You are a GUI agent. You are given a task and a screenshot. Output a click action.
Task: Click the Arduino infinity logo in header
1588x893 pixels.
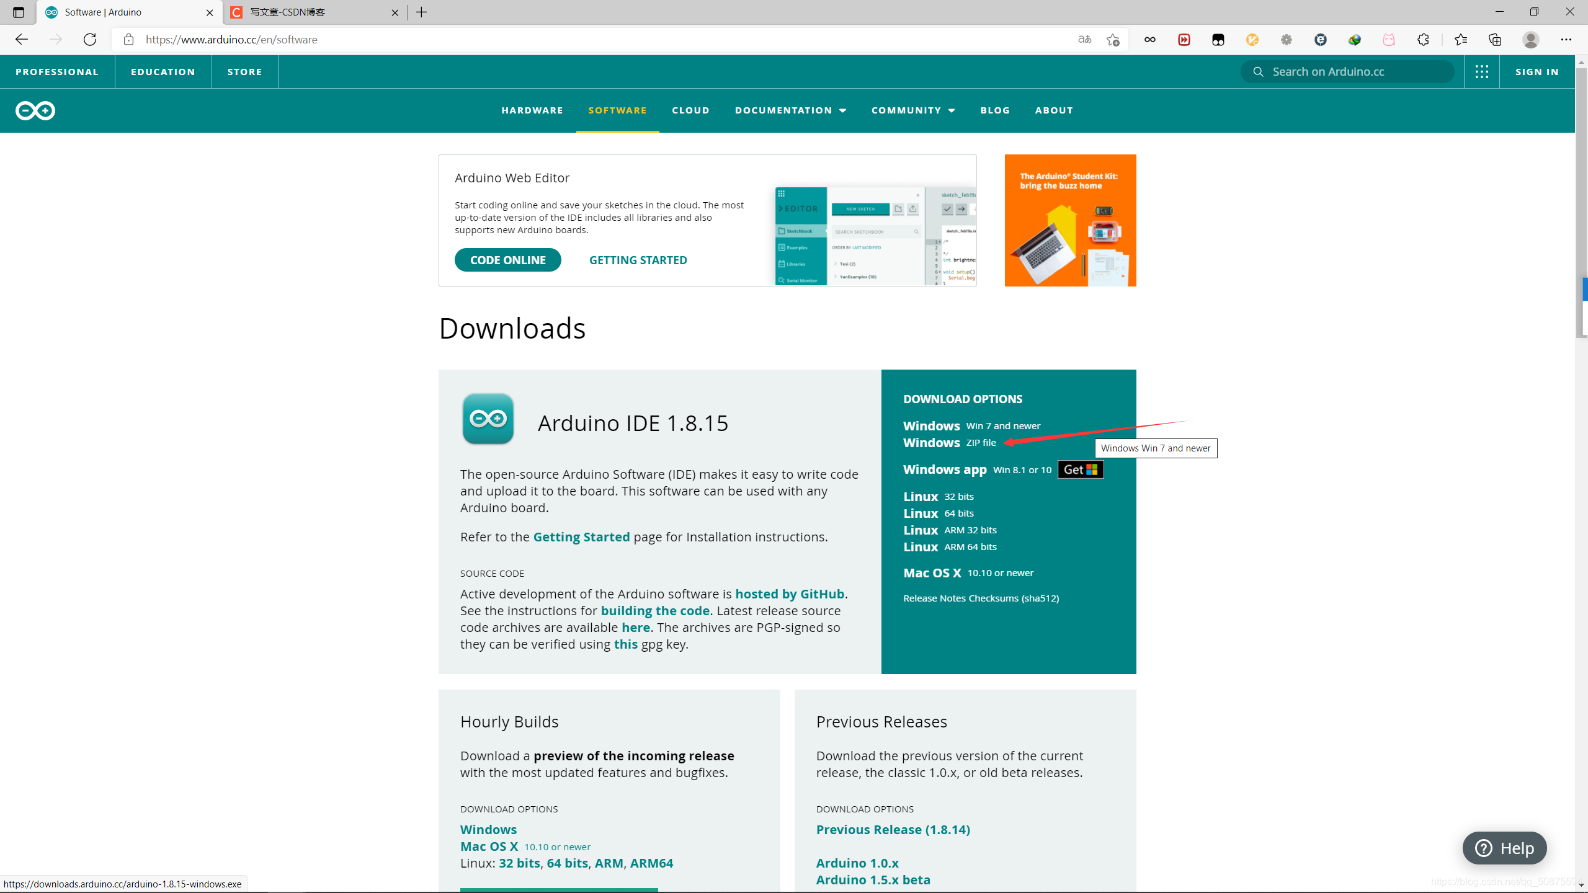[35, 110]
